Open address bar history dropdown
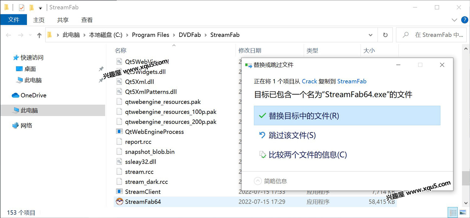The height and width of the screenshot is (218, 470). click(x=371, y=35)
